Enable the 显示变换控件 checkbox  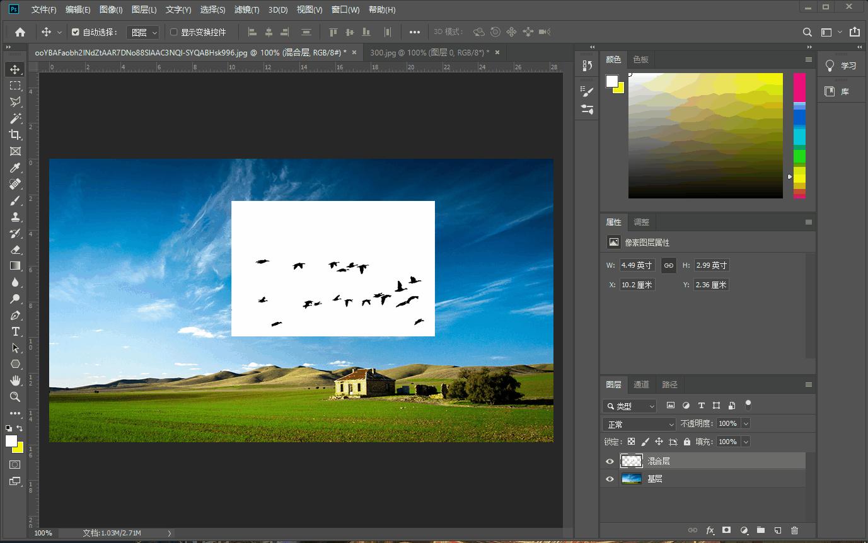(174, 32)
